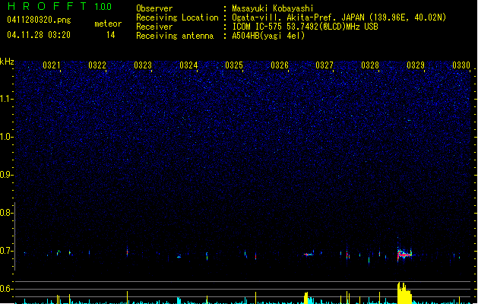Click the 0321 time marker
This screenshot has width=478, height=304.
[52, 65]
